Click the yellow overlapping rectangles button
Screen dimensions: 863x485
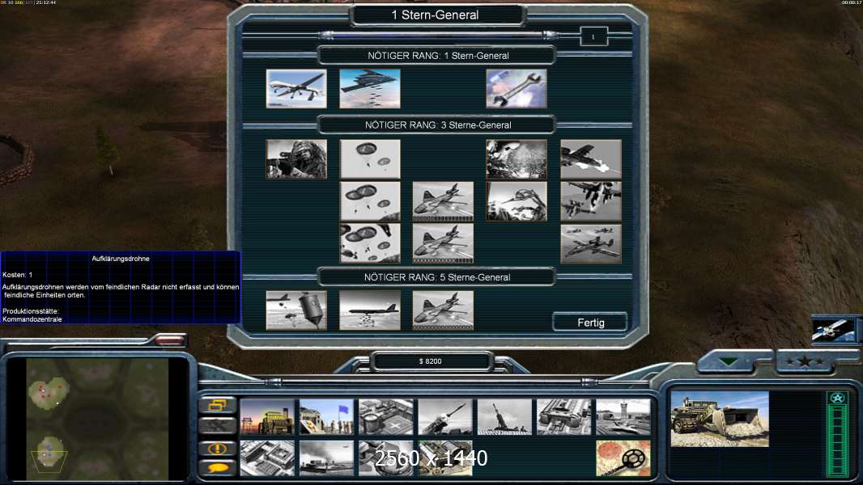coord(218,405)
